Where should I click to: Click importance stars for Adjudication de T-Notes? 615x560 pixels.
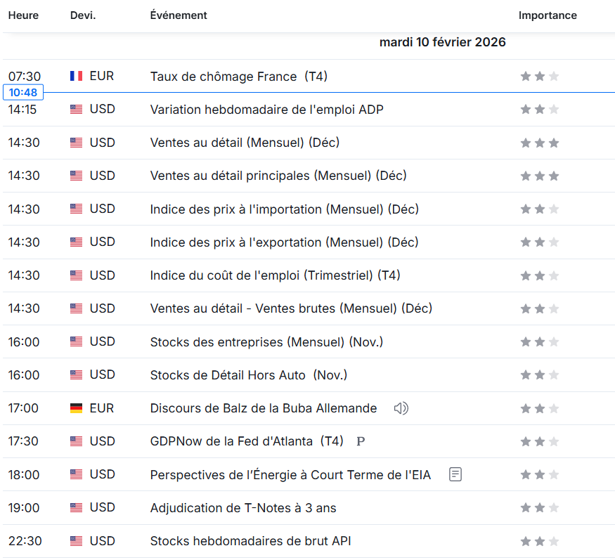[x=539, y=508]
